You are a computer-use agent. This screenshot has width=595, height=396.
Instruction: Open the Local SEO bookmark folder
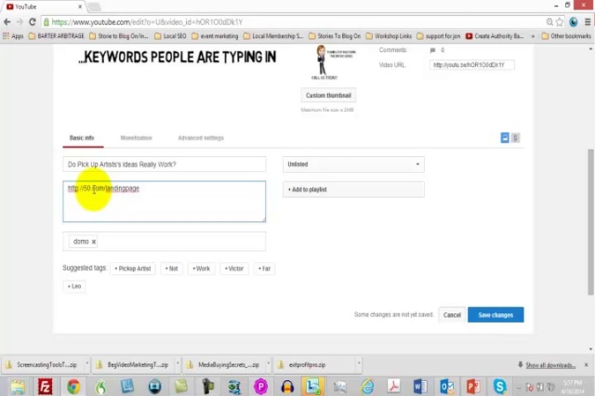(170, 36)
